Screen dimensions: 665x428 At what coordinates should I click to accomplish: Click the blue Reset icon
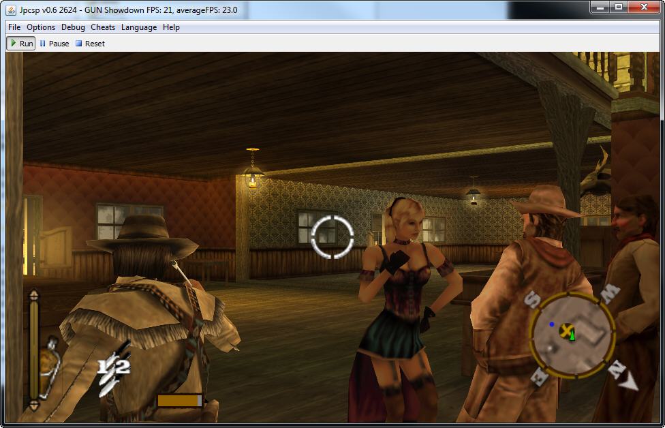pos(78,44)
